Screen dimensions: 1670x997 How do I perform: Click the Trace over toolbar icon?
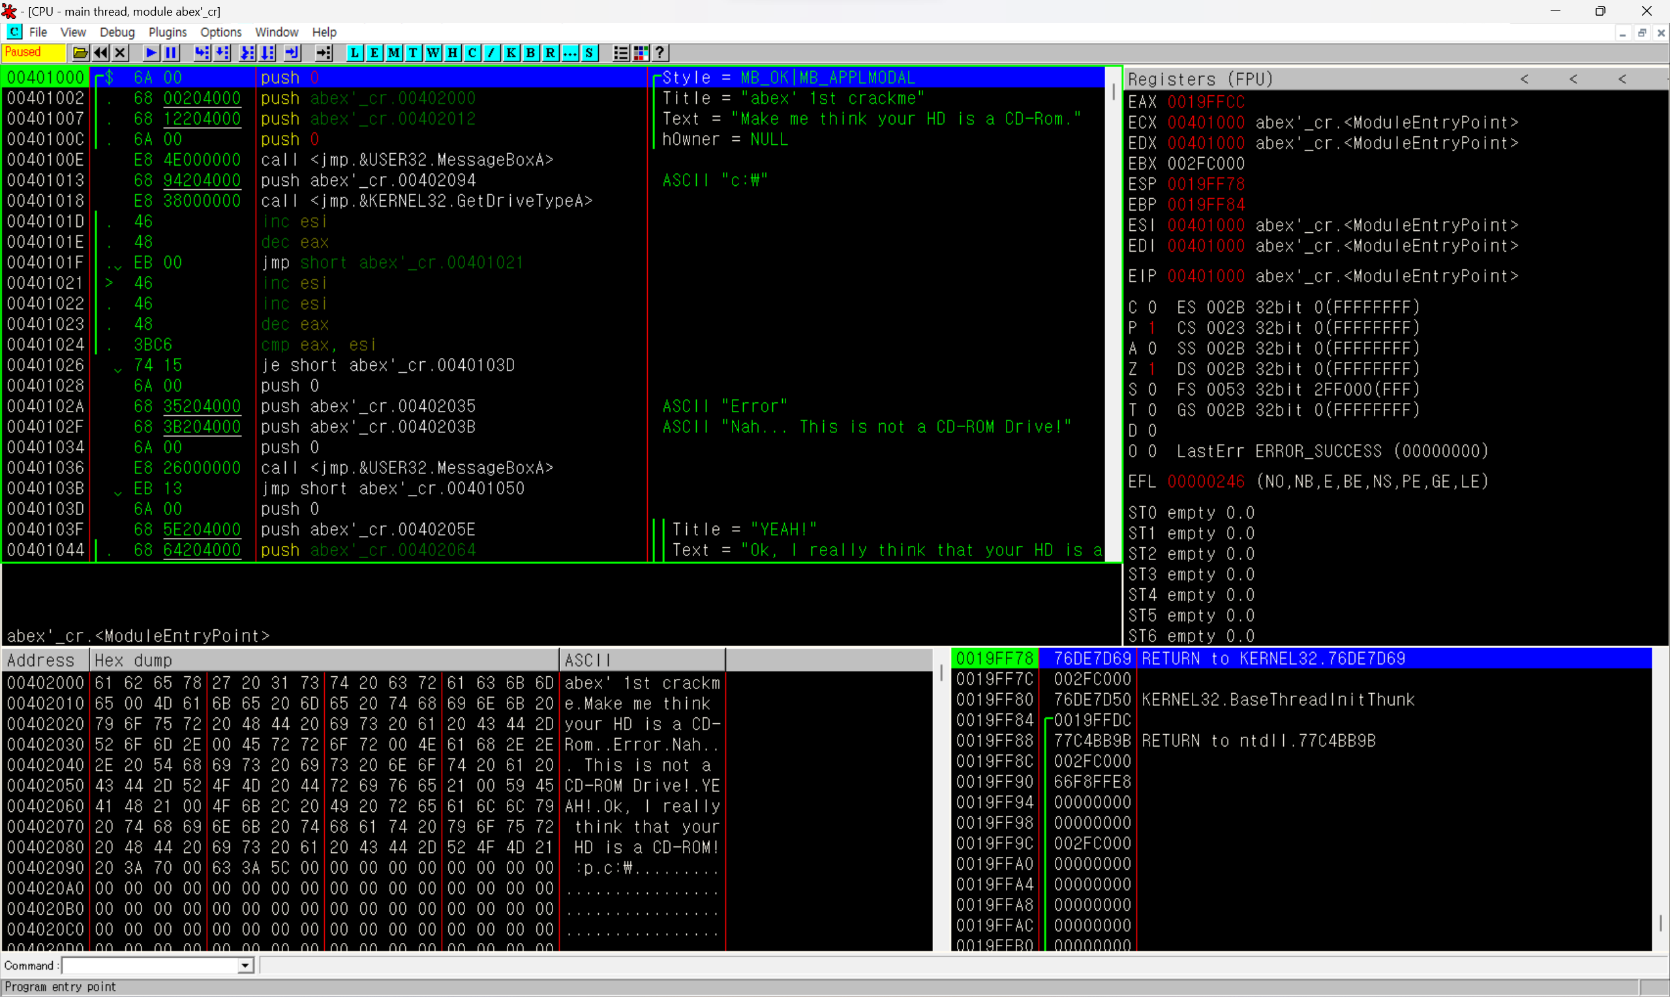[x=267, y=53]
